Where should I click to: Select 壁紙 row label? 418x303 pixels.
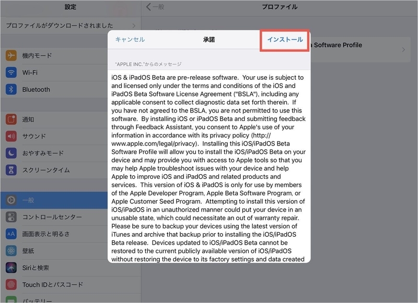(x=28, y=251)
